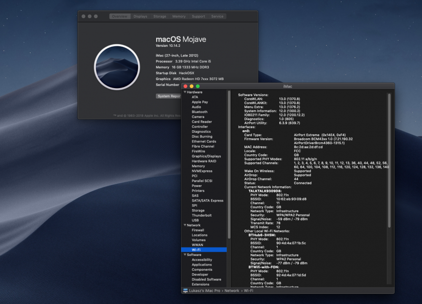Click the computer icon in the path bar
The height and width of the screenshot is (304, 422).
[x=185, y=291]
